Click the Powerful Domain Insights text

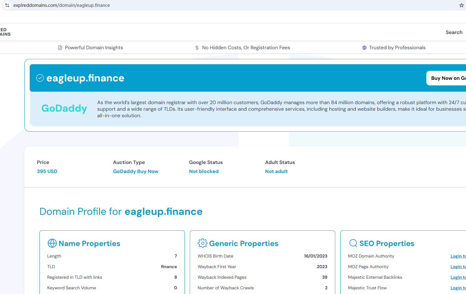94,48
